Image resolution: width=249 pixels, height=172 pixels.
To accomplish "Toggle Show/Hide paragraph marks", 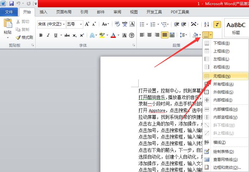I will tap(217, 24).
